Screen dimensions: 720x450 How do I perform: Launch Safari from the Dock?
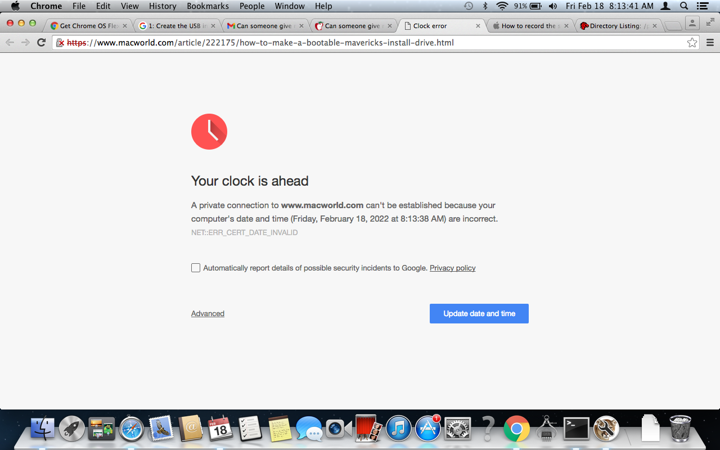[x=132, y=429]
